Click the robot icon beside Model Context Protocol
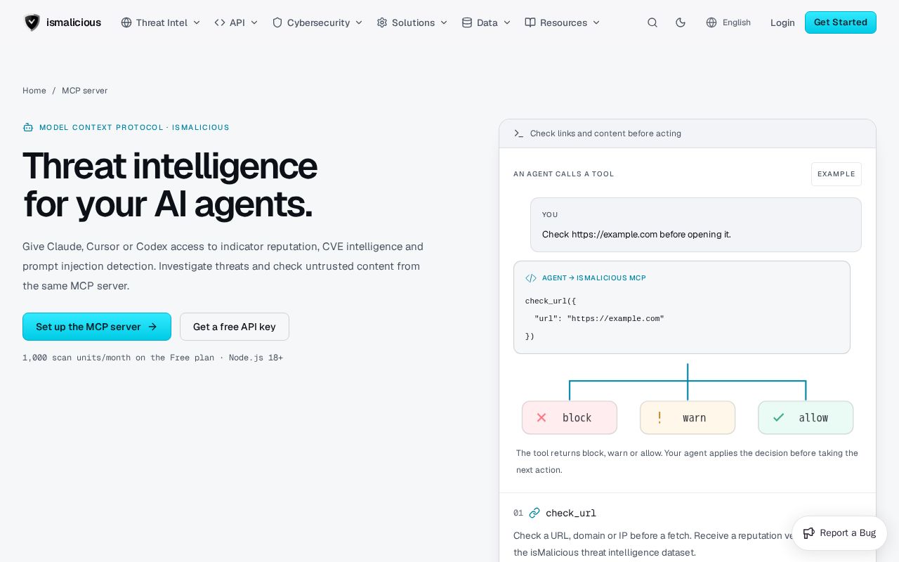The height and width of the screenshot is (562, 899). pos(28,127)
